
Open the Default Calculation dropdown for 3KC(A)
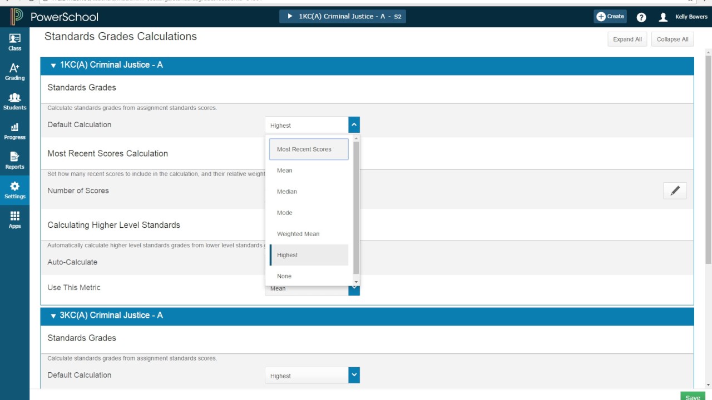pyautogui.click(x=312, y=376)
